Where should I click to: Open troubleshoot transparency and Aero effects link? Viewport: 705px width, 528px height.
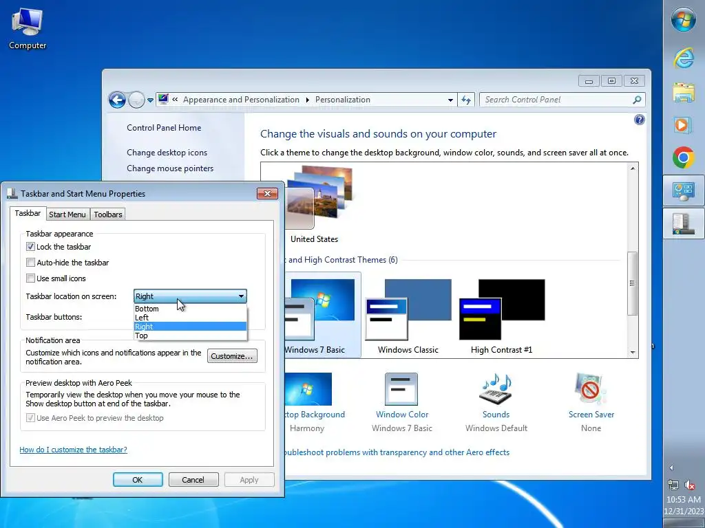click(x=397, y=452)
